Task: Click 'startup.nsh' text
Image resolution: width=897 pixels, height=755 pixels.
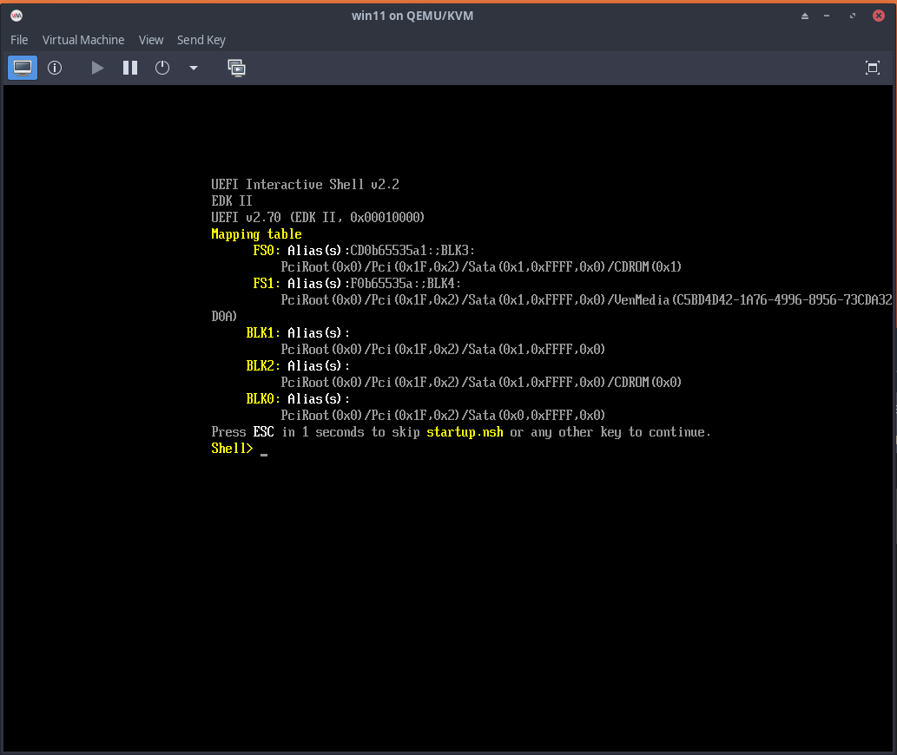Action: 465,432
